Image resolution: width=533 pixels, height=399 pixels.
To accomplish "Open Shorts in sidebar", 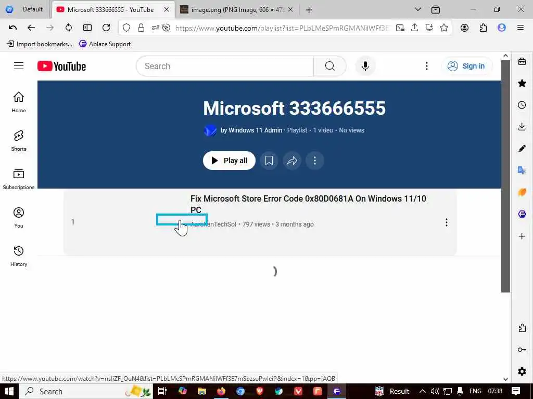I will point(19,140).
